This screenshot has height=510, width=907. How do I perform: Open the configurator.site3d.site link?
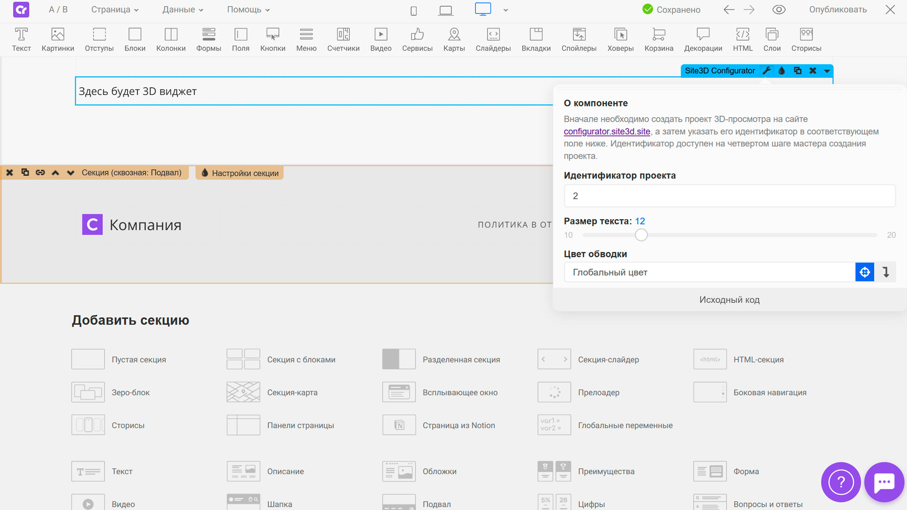pyautogui.click(x=607, y=131)
